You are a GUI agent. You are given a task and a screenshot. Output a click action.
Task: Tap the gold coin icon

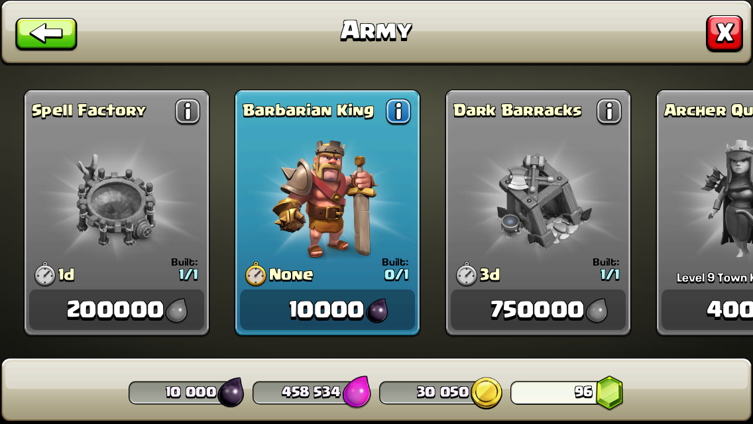(x=486, y=393)
